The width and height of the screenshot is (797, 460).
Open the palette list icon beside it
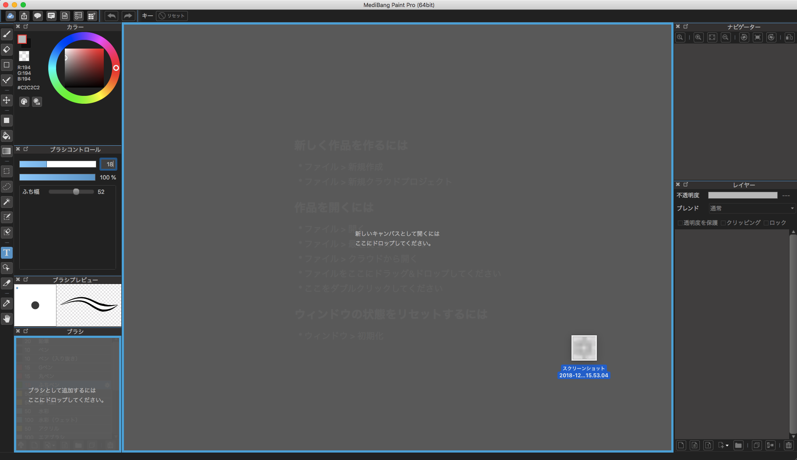click(x=37, y=102)
